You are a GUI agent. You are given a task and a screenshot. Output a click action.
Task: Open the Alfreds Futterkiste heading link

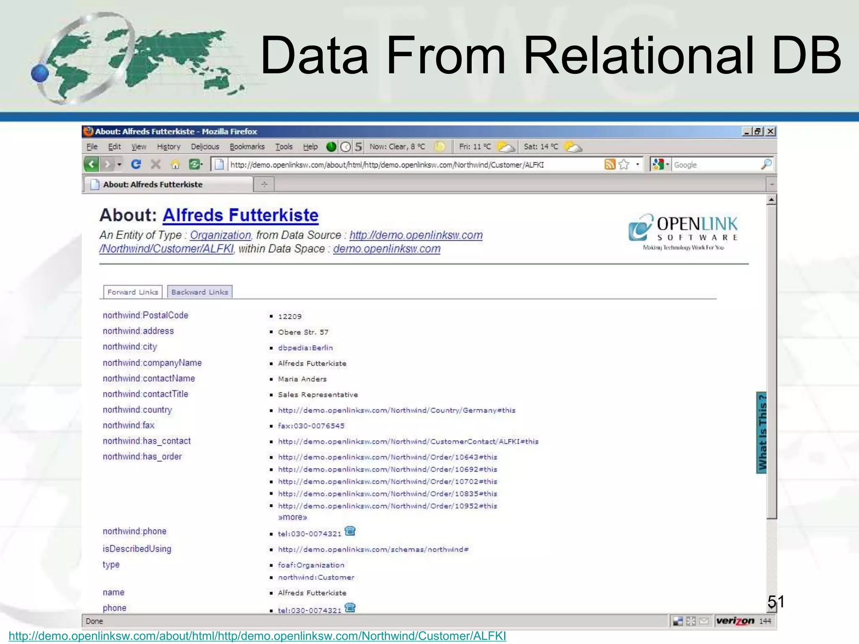pyautogui.click(x=240, y=215)
